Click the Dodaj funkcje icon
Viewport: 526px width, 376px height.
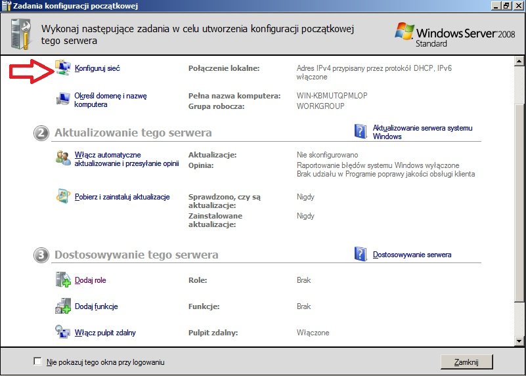(63, 306)
